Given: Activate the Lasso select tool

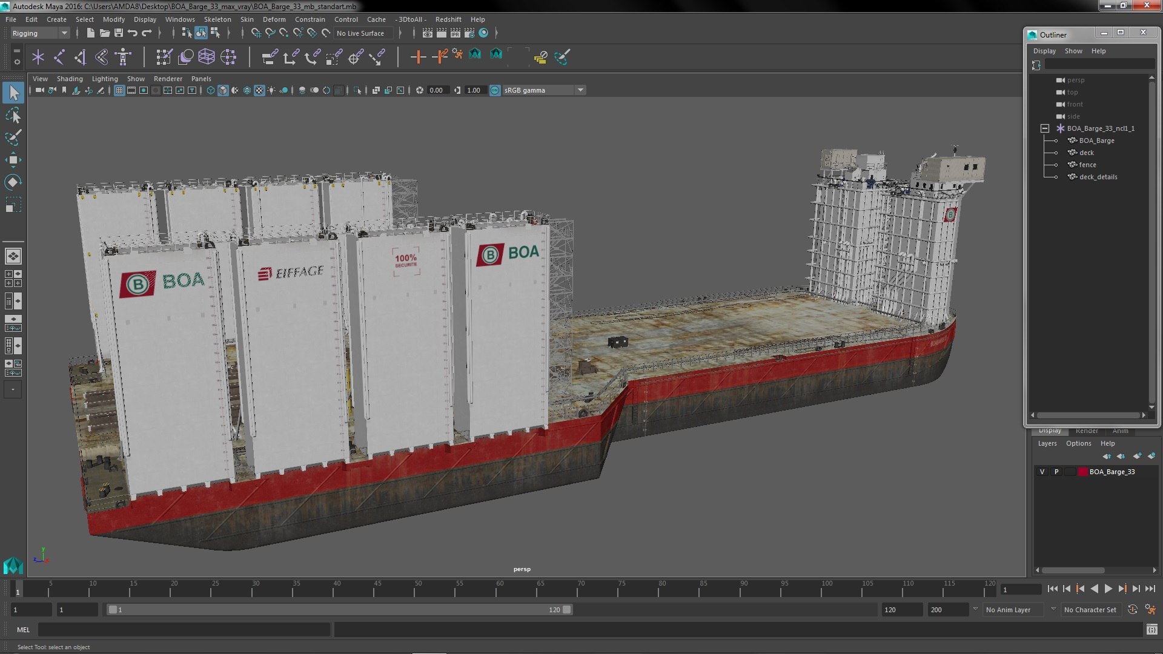Looking at the screenshot, I should (13, 115).
